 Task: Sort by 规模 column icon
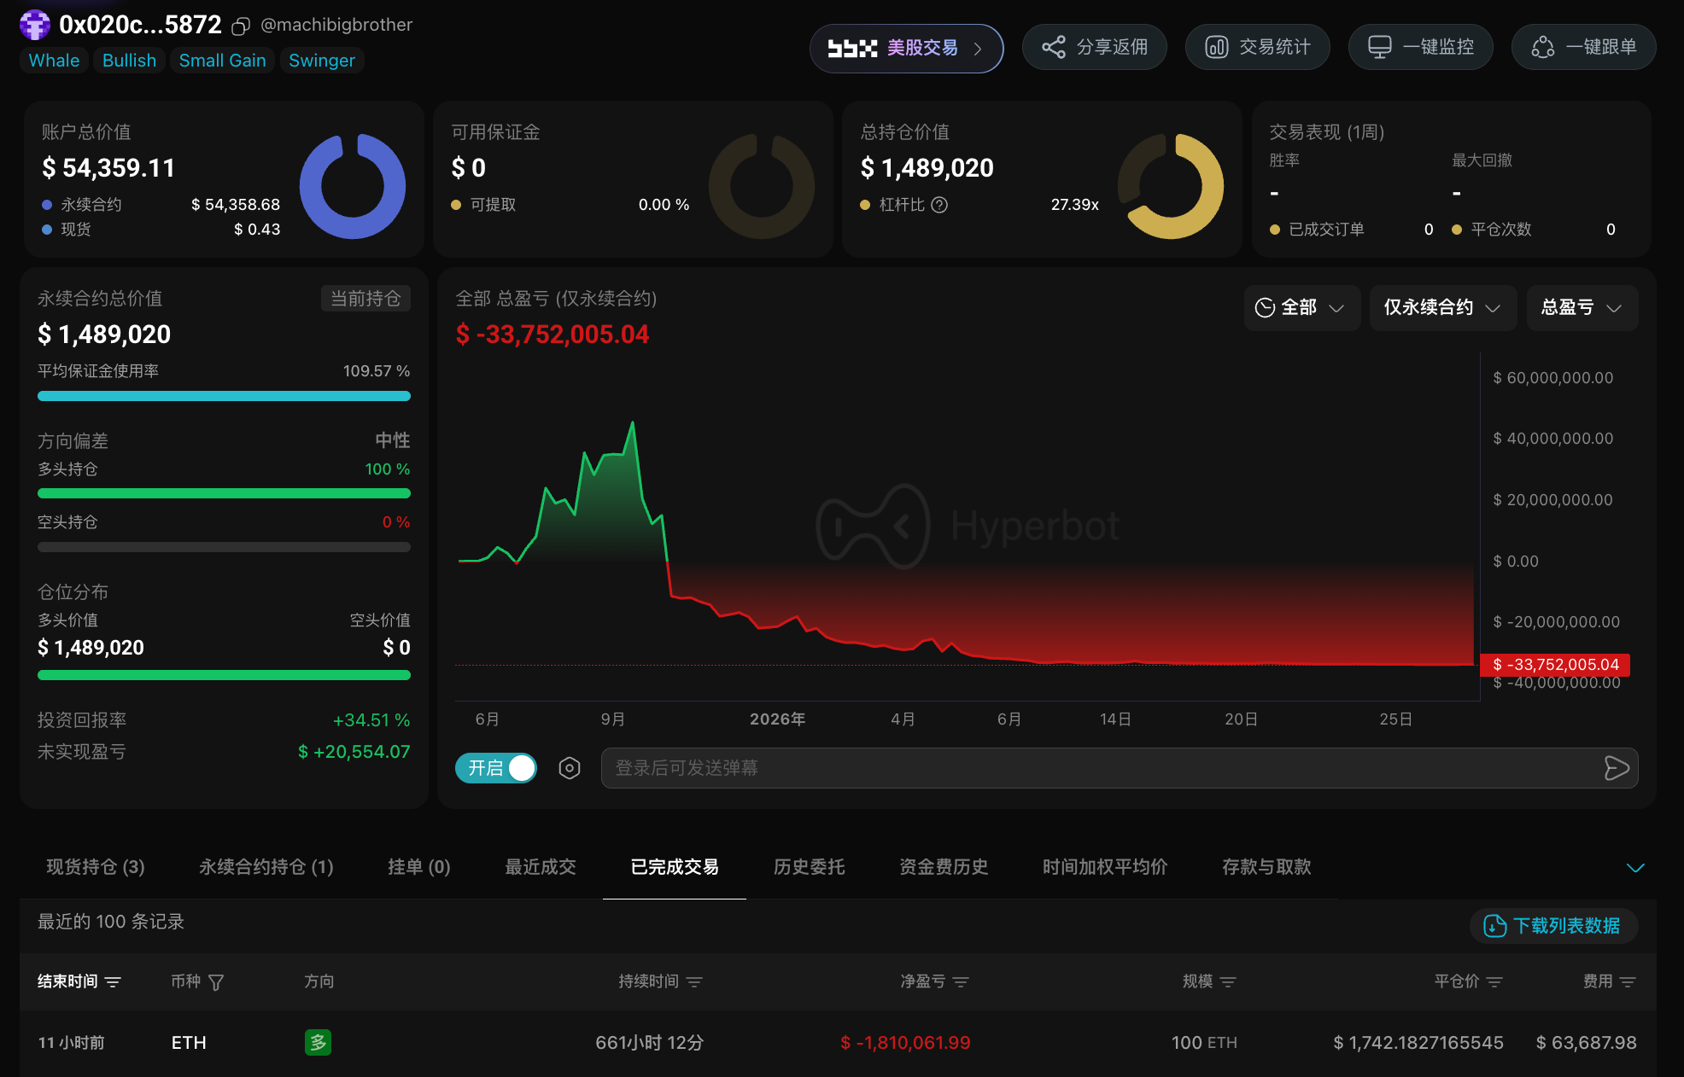[1228, 982]
